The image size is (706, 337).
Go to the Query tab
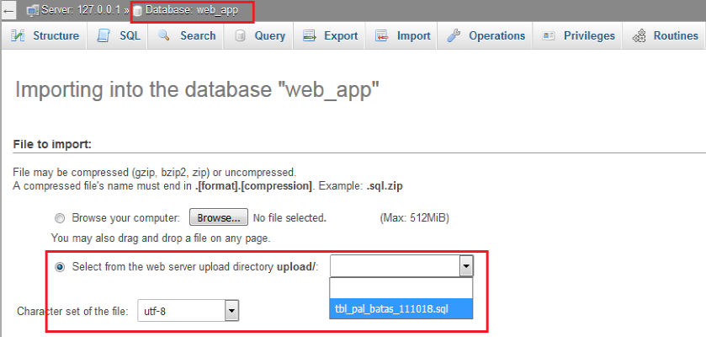pyautogui.click(x=257, y=36)
